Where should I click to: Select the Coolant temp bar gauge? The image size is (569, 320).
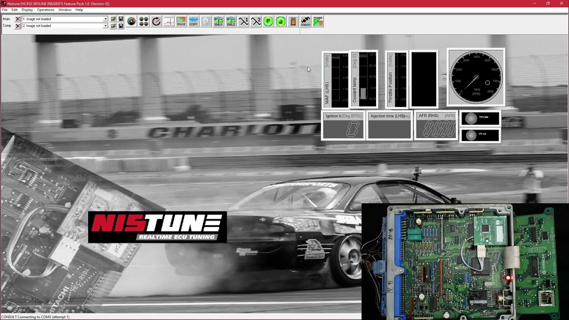coord(364,79)
